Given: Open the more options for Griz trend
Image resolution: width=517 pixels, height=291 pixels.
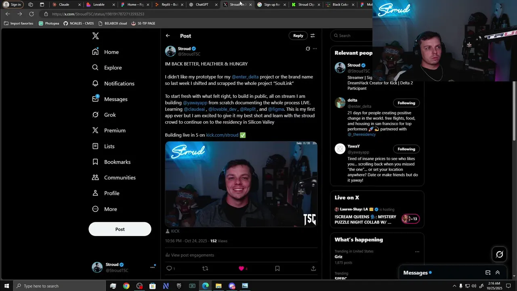Looking at the screenshot, I should coord(417,251).
